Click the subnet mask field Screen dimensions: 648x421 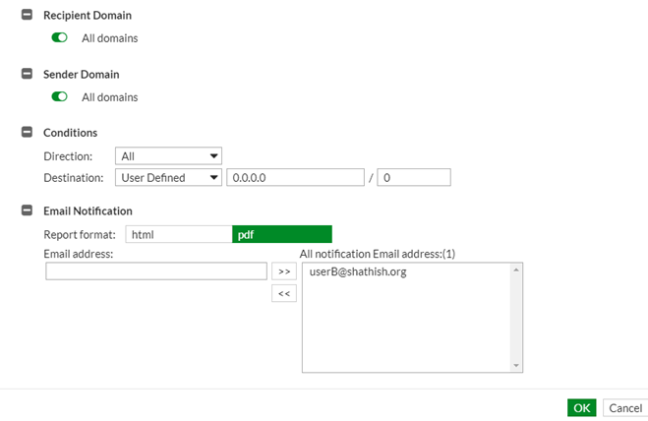click(x=413, y=177)
